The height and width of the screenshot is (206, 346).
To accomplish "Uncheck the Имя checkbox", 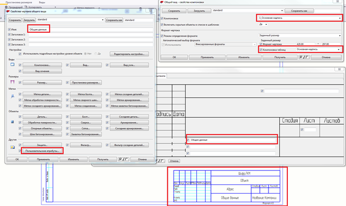I will click(x=9, y=30).
